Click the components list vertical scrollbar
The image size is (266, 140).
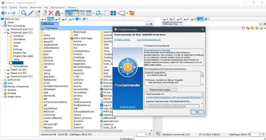click(202, 78)
